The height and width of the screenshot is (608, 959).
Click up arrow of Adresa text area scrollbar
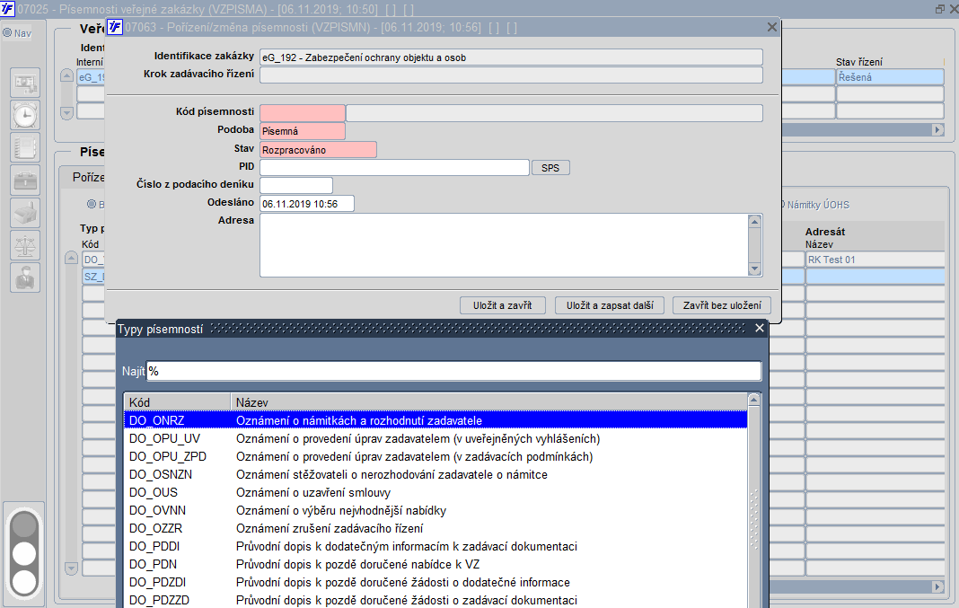[755, 222]
